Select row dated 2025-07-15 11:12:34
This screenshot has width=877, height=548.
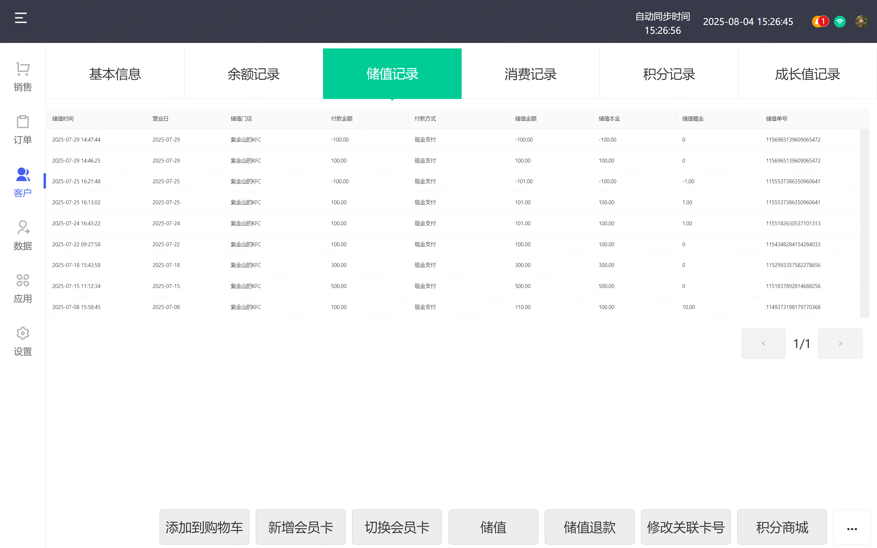pos(453,286)
